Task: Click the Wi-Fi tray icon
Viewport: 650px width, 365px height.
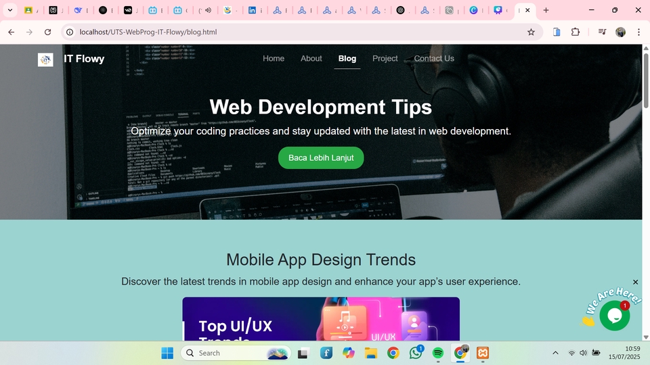Action: (571, 353)
